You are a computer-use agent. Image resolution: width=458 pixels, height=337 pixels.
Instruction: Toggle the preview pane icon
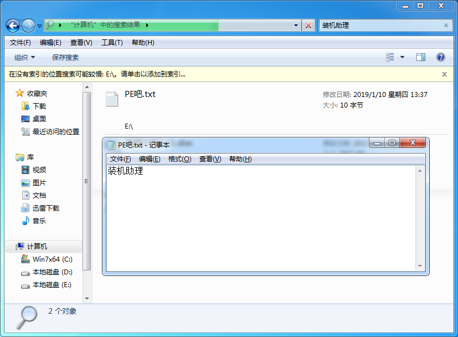pyautogui.click(x=421, y=57)
